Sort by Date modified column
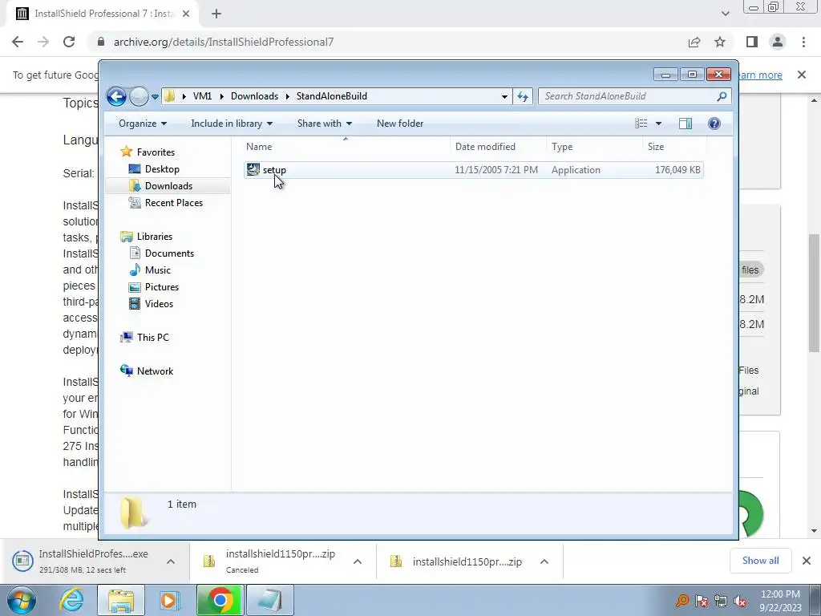821x616 pixels. pos(498,147)
